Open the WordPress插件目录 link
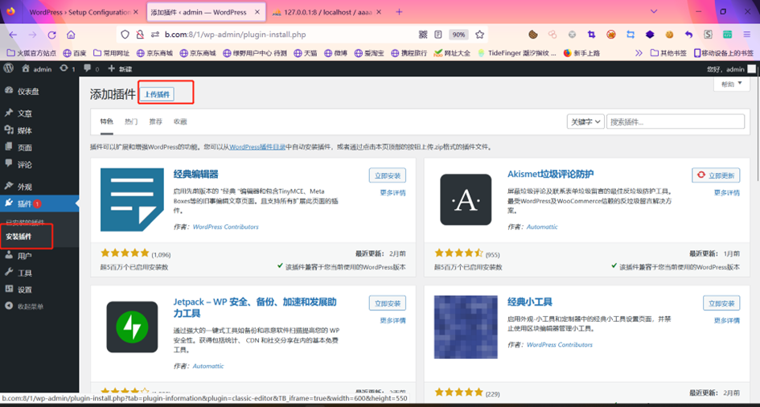Image resolution: width=760 pixels, height=407 pixels. [x=257, y=146]
